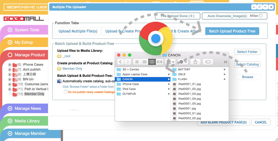The height and width of the screenshot is (141, 278).
Task: Click the Browse button
Action: [x=248, y=77]
